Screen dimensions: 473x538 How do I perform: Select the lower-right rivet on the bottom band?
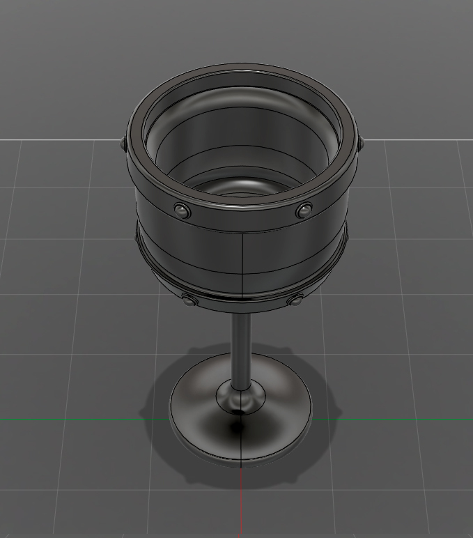click(x=295, y=300)
